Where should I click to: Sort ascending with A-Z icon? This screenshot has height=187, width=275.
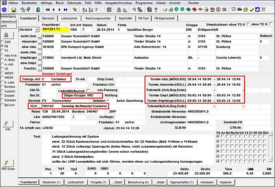(x=85, y=10)
